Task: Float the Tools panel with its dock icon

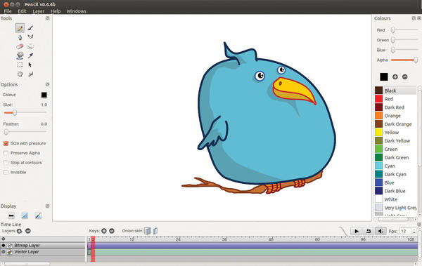Action: (47, 18)
